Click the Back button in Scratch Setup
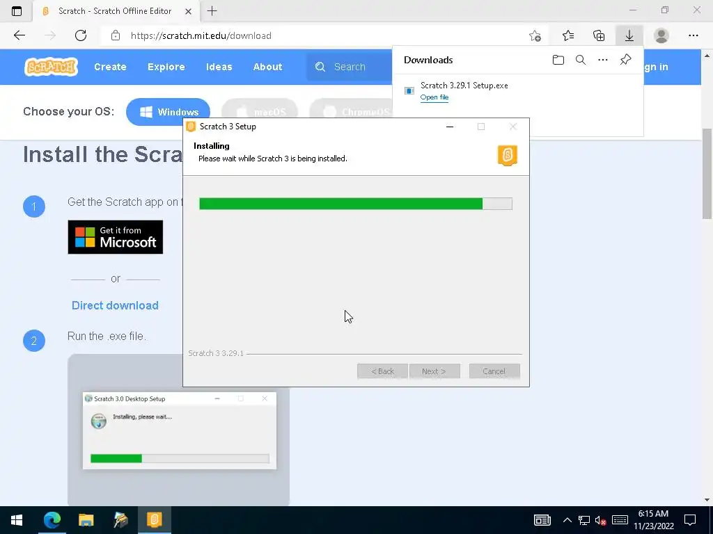 click(x=382, y=371)
